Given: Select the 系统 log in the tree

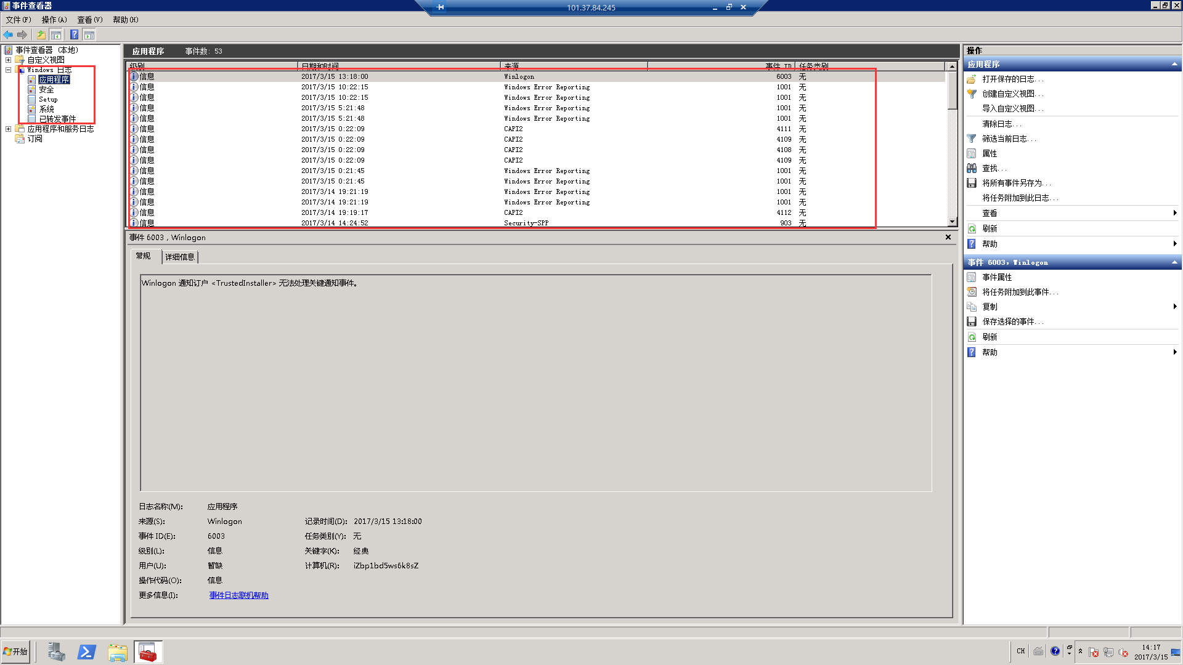Looking at the screenshot, I should click(x=47, y=109).
